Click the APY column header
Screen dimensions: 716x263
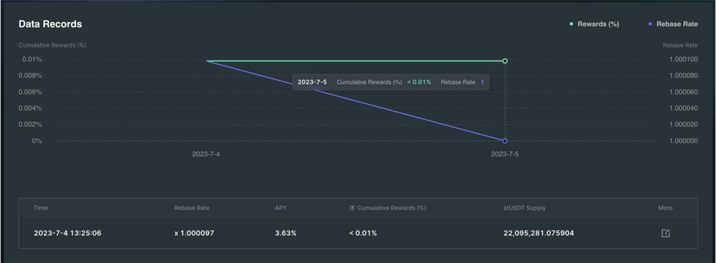point(282,208)
